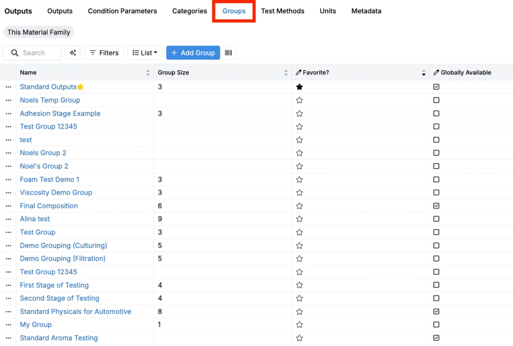Sort table by Name column arrows
513x346 pixels.
coord(148,73)
